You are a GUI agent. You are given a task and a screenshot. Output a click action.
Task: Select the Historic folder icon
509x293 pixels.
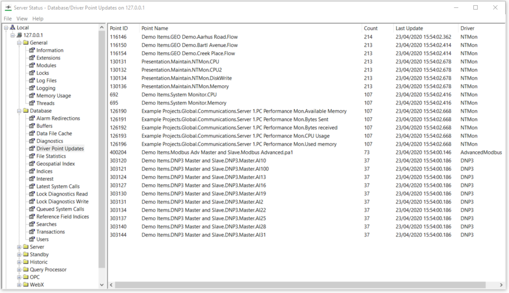tap(25, 262)
